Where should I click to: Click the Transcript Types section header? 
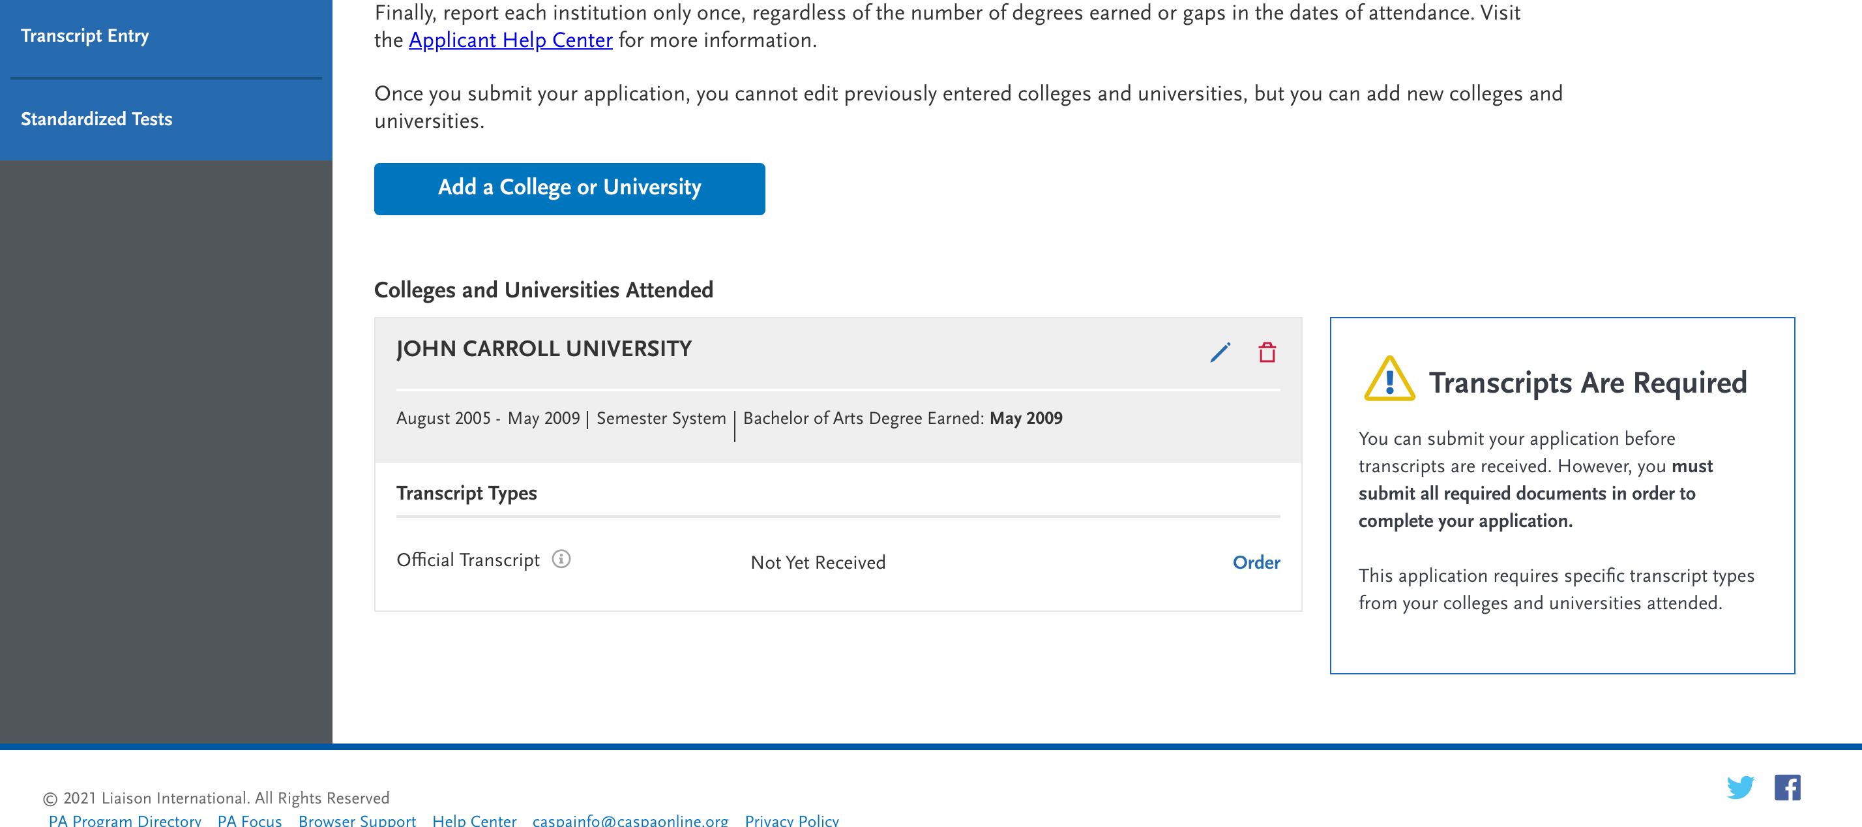466,493
